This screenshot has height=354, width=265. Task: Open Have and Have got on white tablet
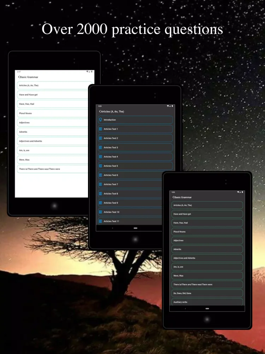pos(53,95)
